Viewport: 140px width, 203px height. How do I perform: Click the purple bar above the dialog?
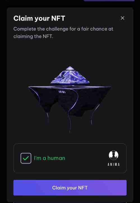[109, 1]
